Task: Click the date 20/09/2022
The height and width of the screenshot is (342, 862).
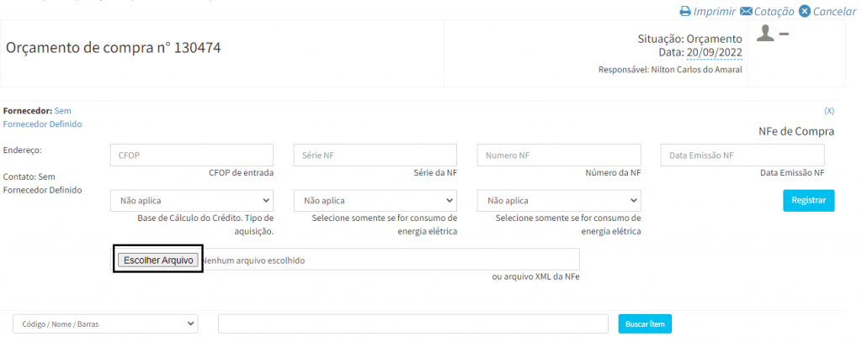Action: tap(714, 52)
